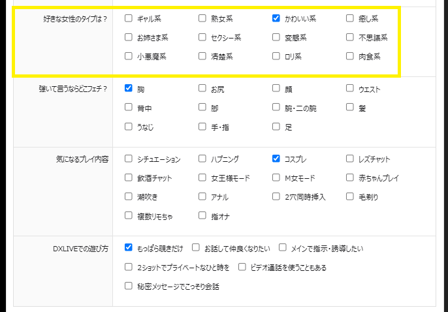Check the ギャル系 checkbox
Screen dimensions: 448x312
point(129,19)
